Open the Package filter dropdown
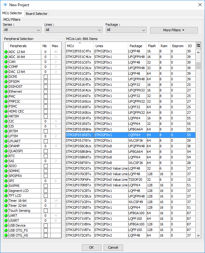 pos(126,30)
